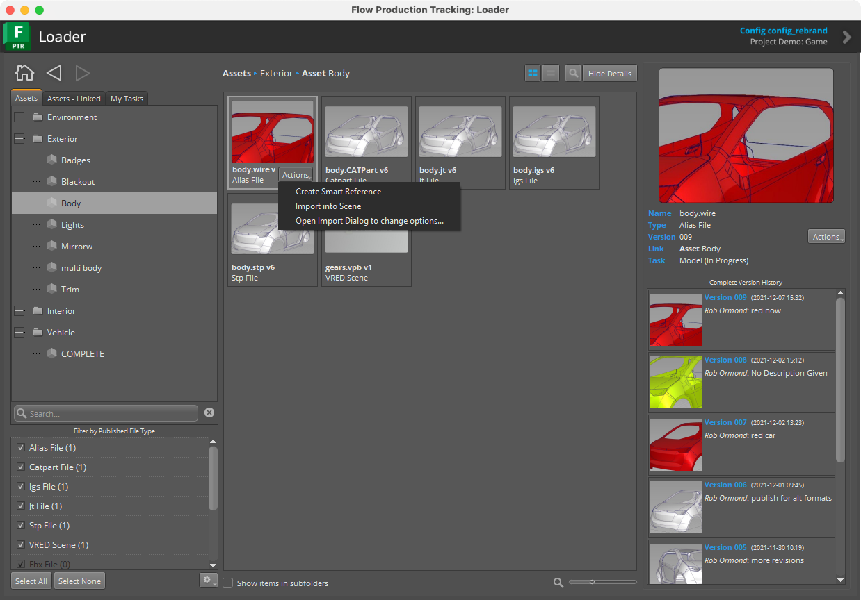Screen dimensions: 861x600
Task: Toggle the Catpart File filter checkbox
Action: pyautogui.click(x=21, y=467)
